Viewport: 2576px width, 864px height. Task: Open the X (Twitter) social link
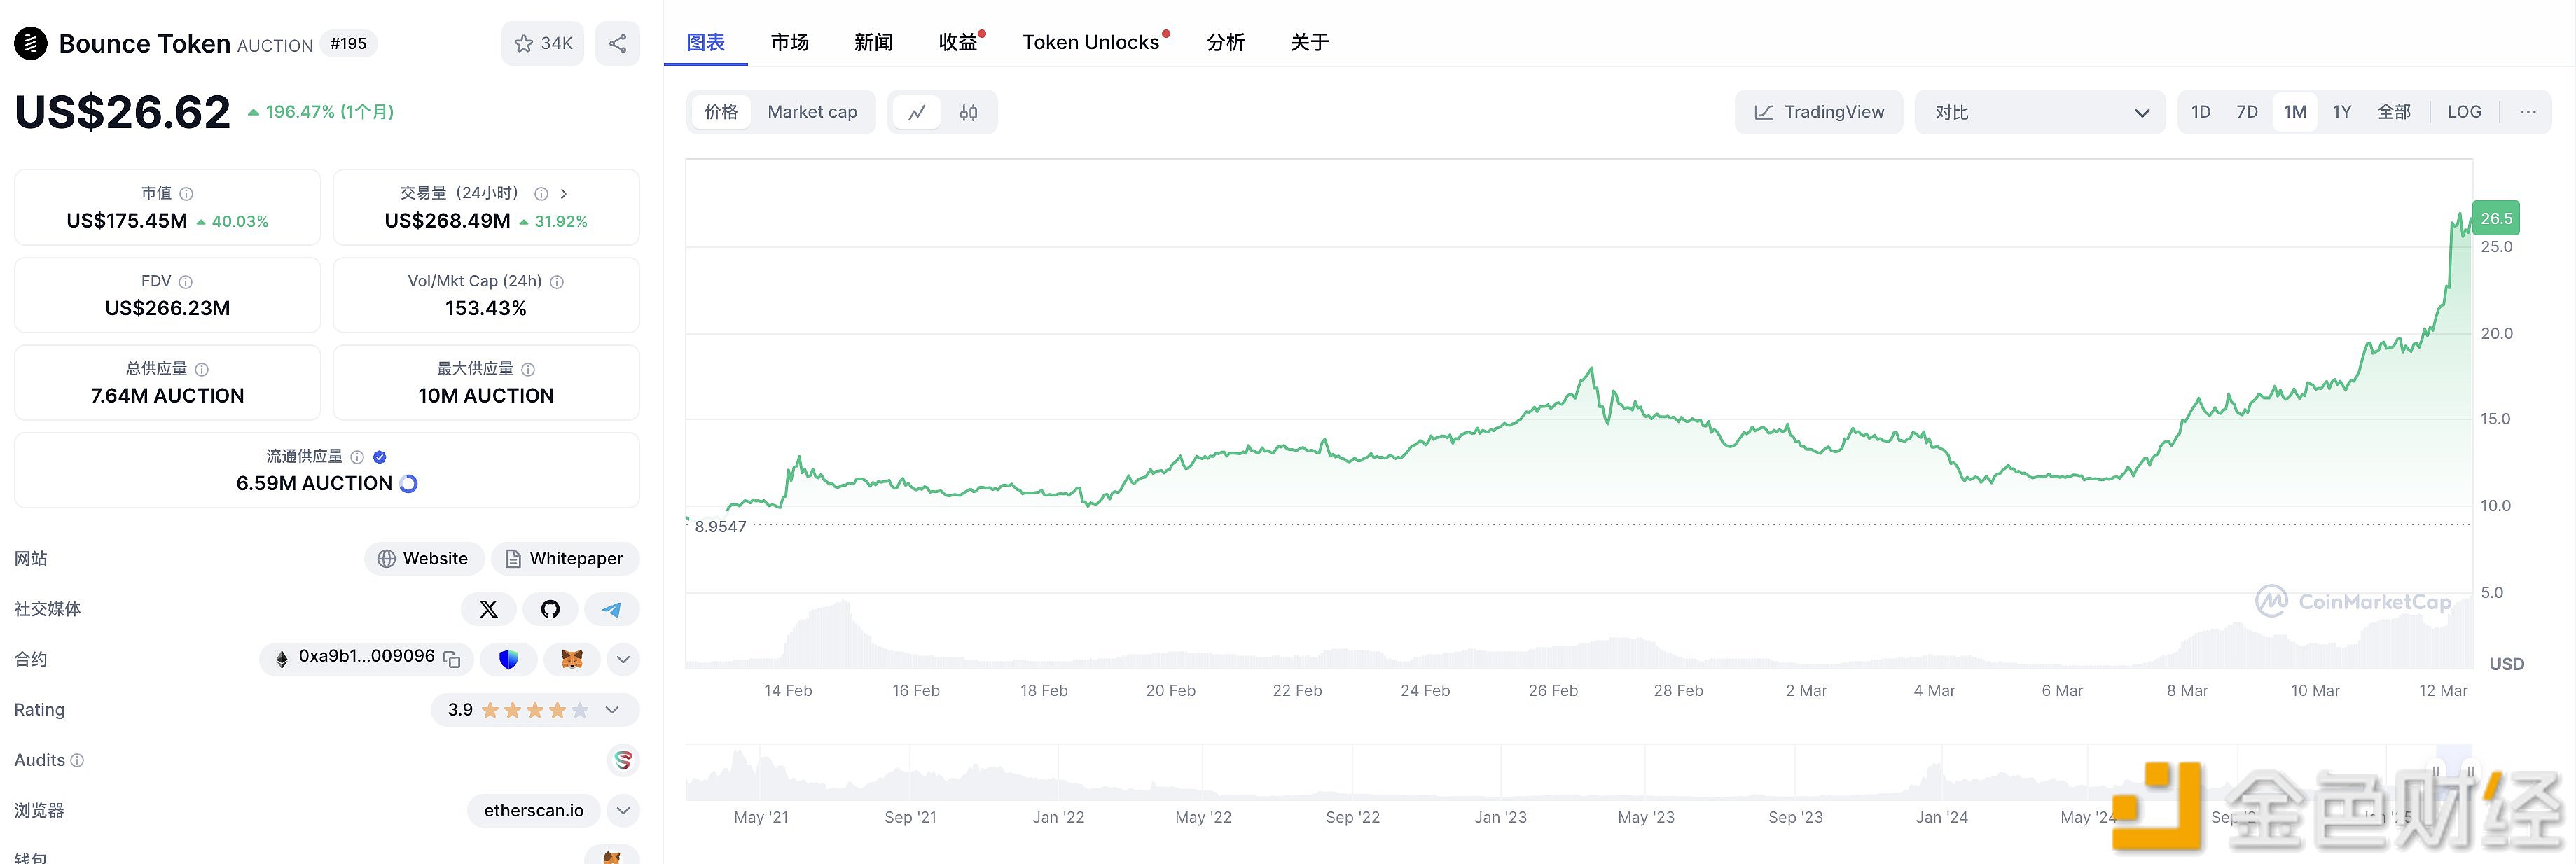(x=489, y=609)
